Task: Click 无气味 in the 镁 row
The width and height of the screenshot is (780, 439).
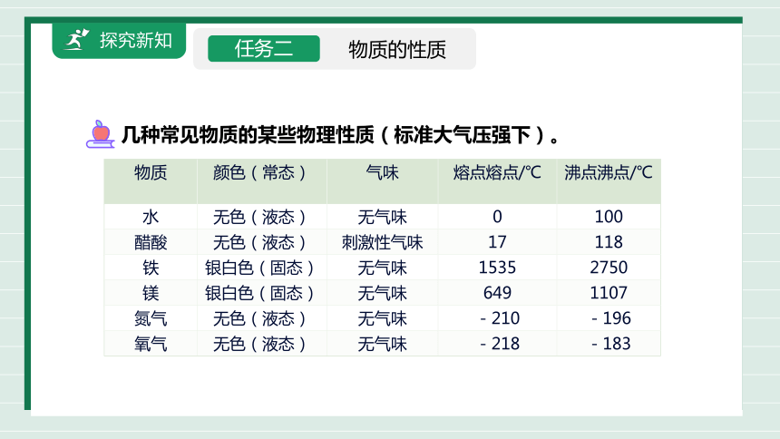Action: click(x=382, y=293)
